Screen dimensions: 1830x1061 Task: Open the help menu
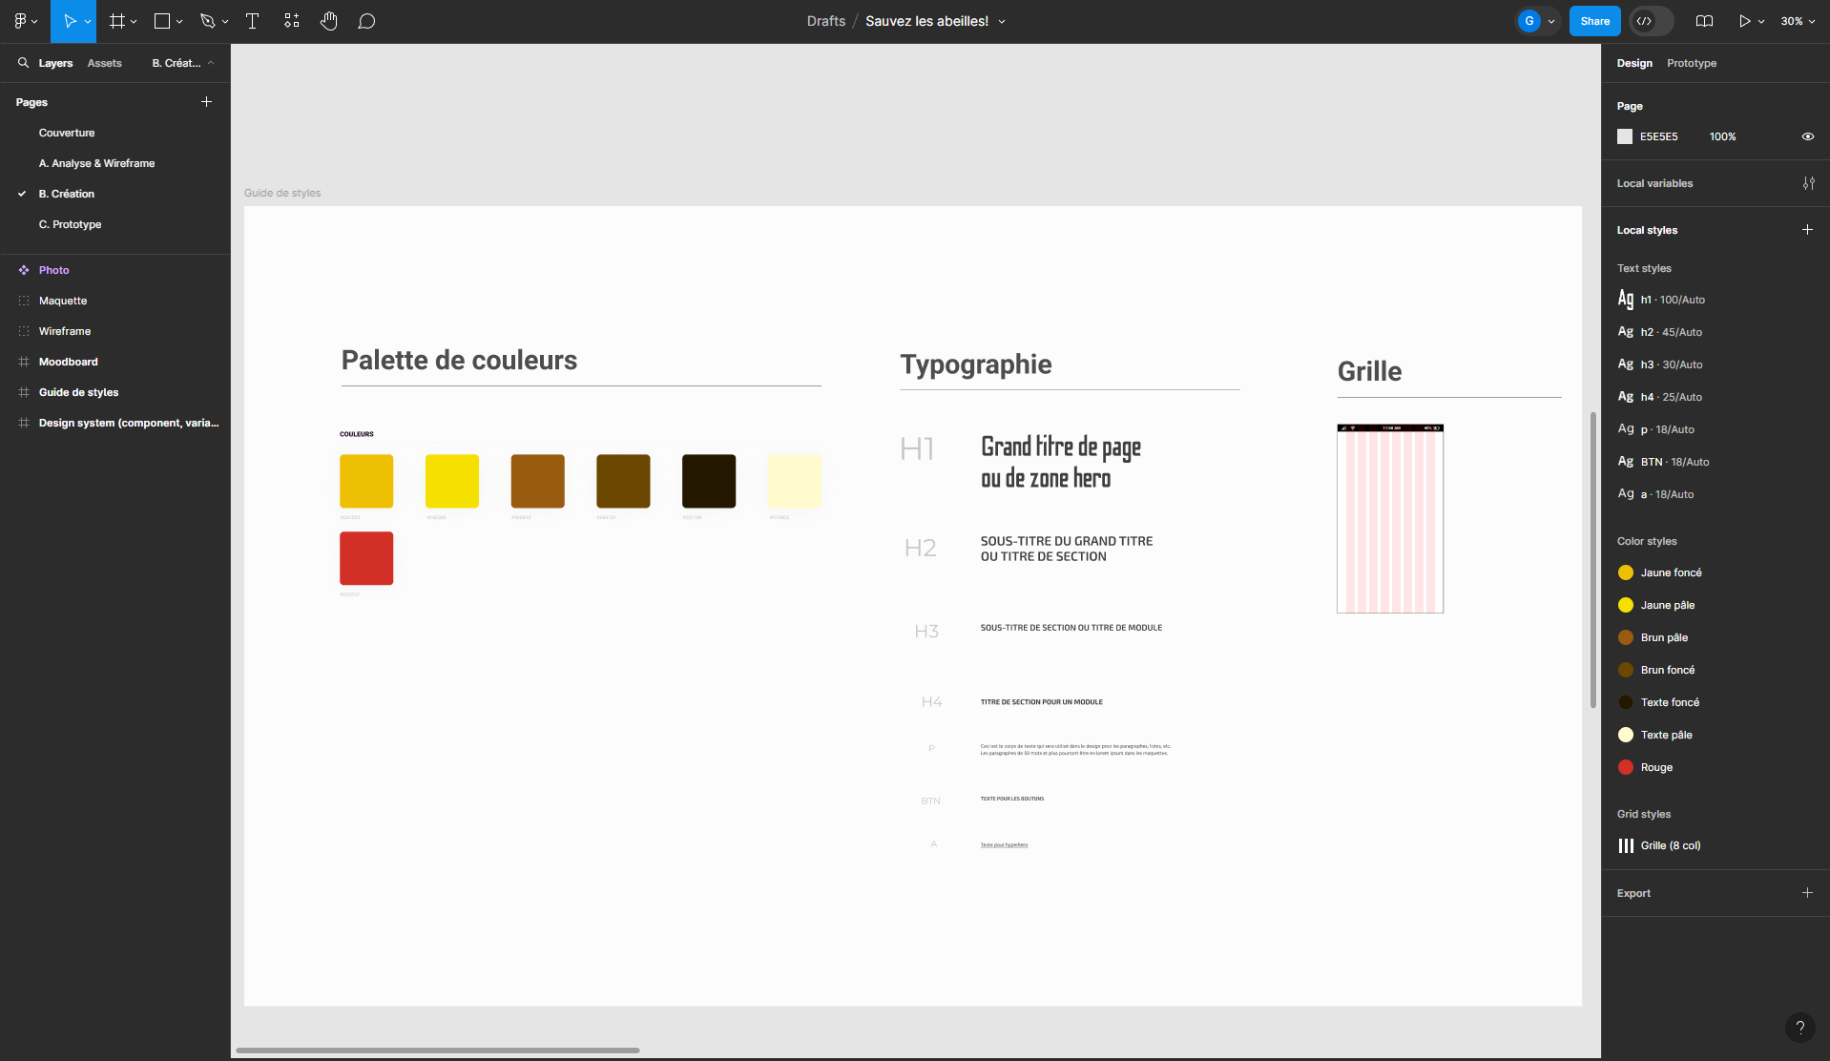(1800, 1028)
